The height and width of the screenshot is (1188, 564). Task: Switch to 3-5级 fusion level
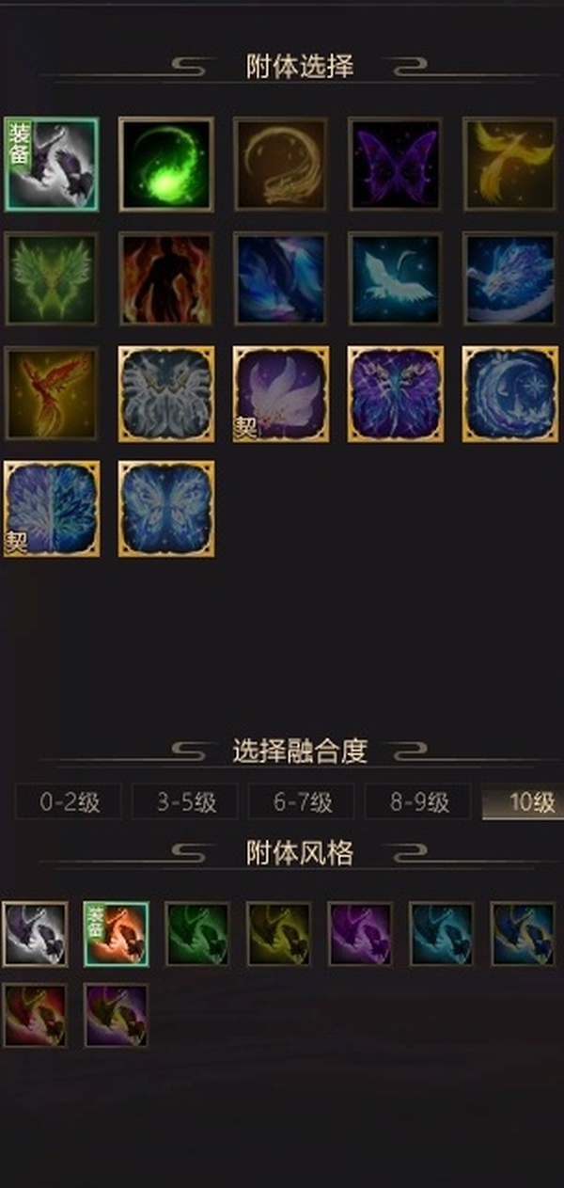coord(185,802)
